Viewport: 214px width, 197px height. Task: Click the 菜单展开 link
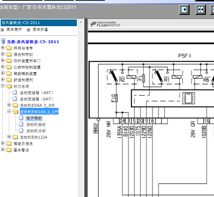pos(14,29)
